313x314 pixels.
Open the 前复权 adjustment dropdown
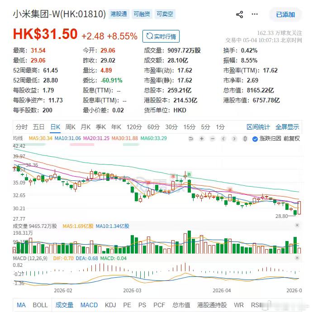pyautogui.click(x=292, y=139)
